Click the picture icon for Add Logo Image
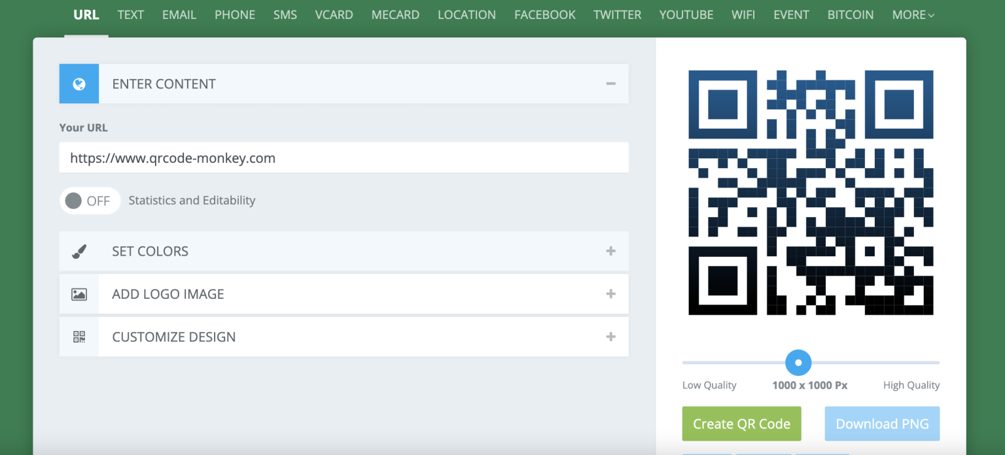This screenshot has height=455, width=1005. 79,294
